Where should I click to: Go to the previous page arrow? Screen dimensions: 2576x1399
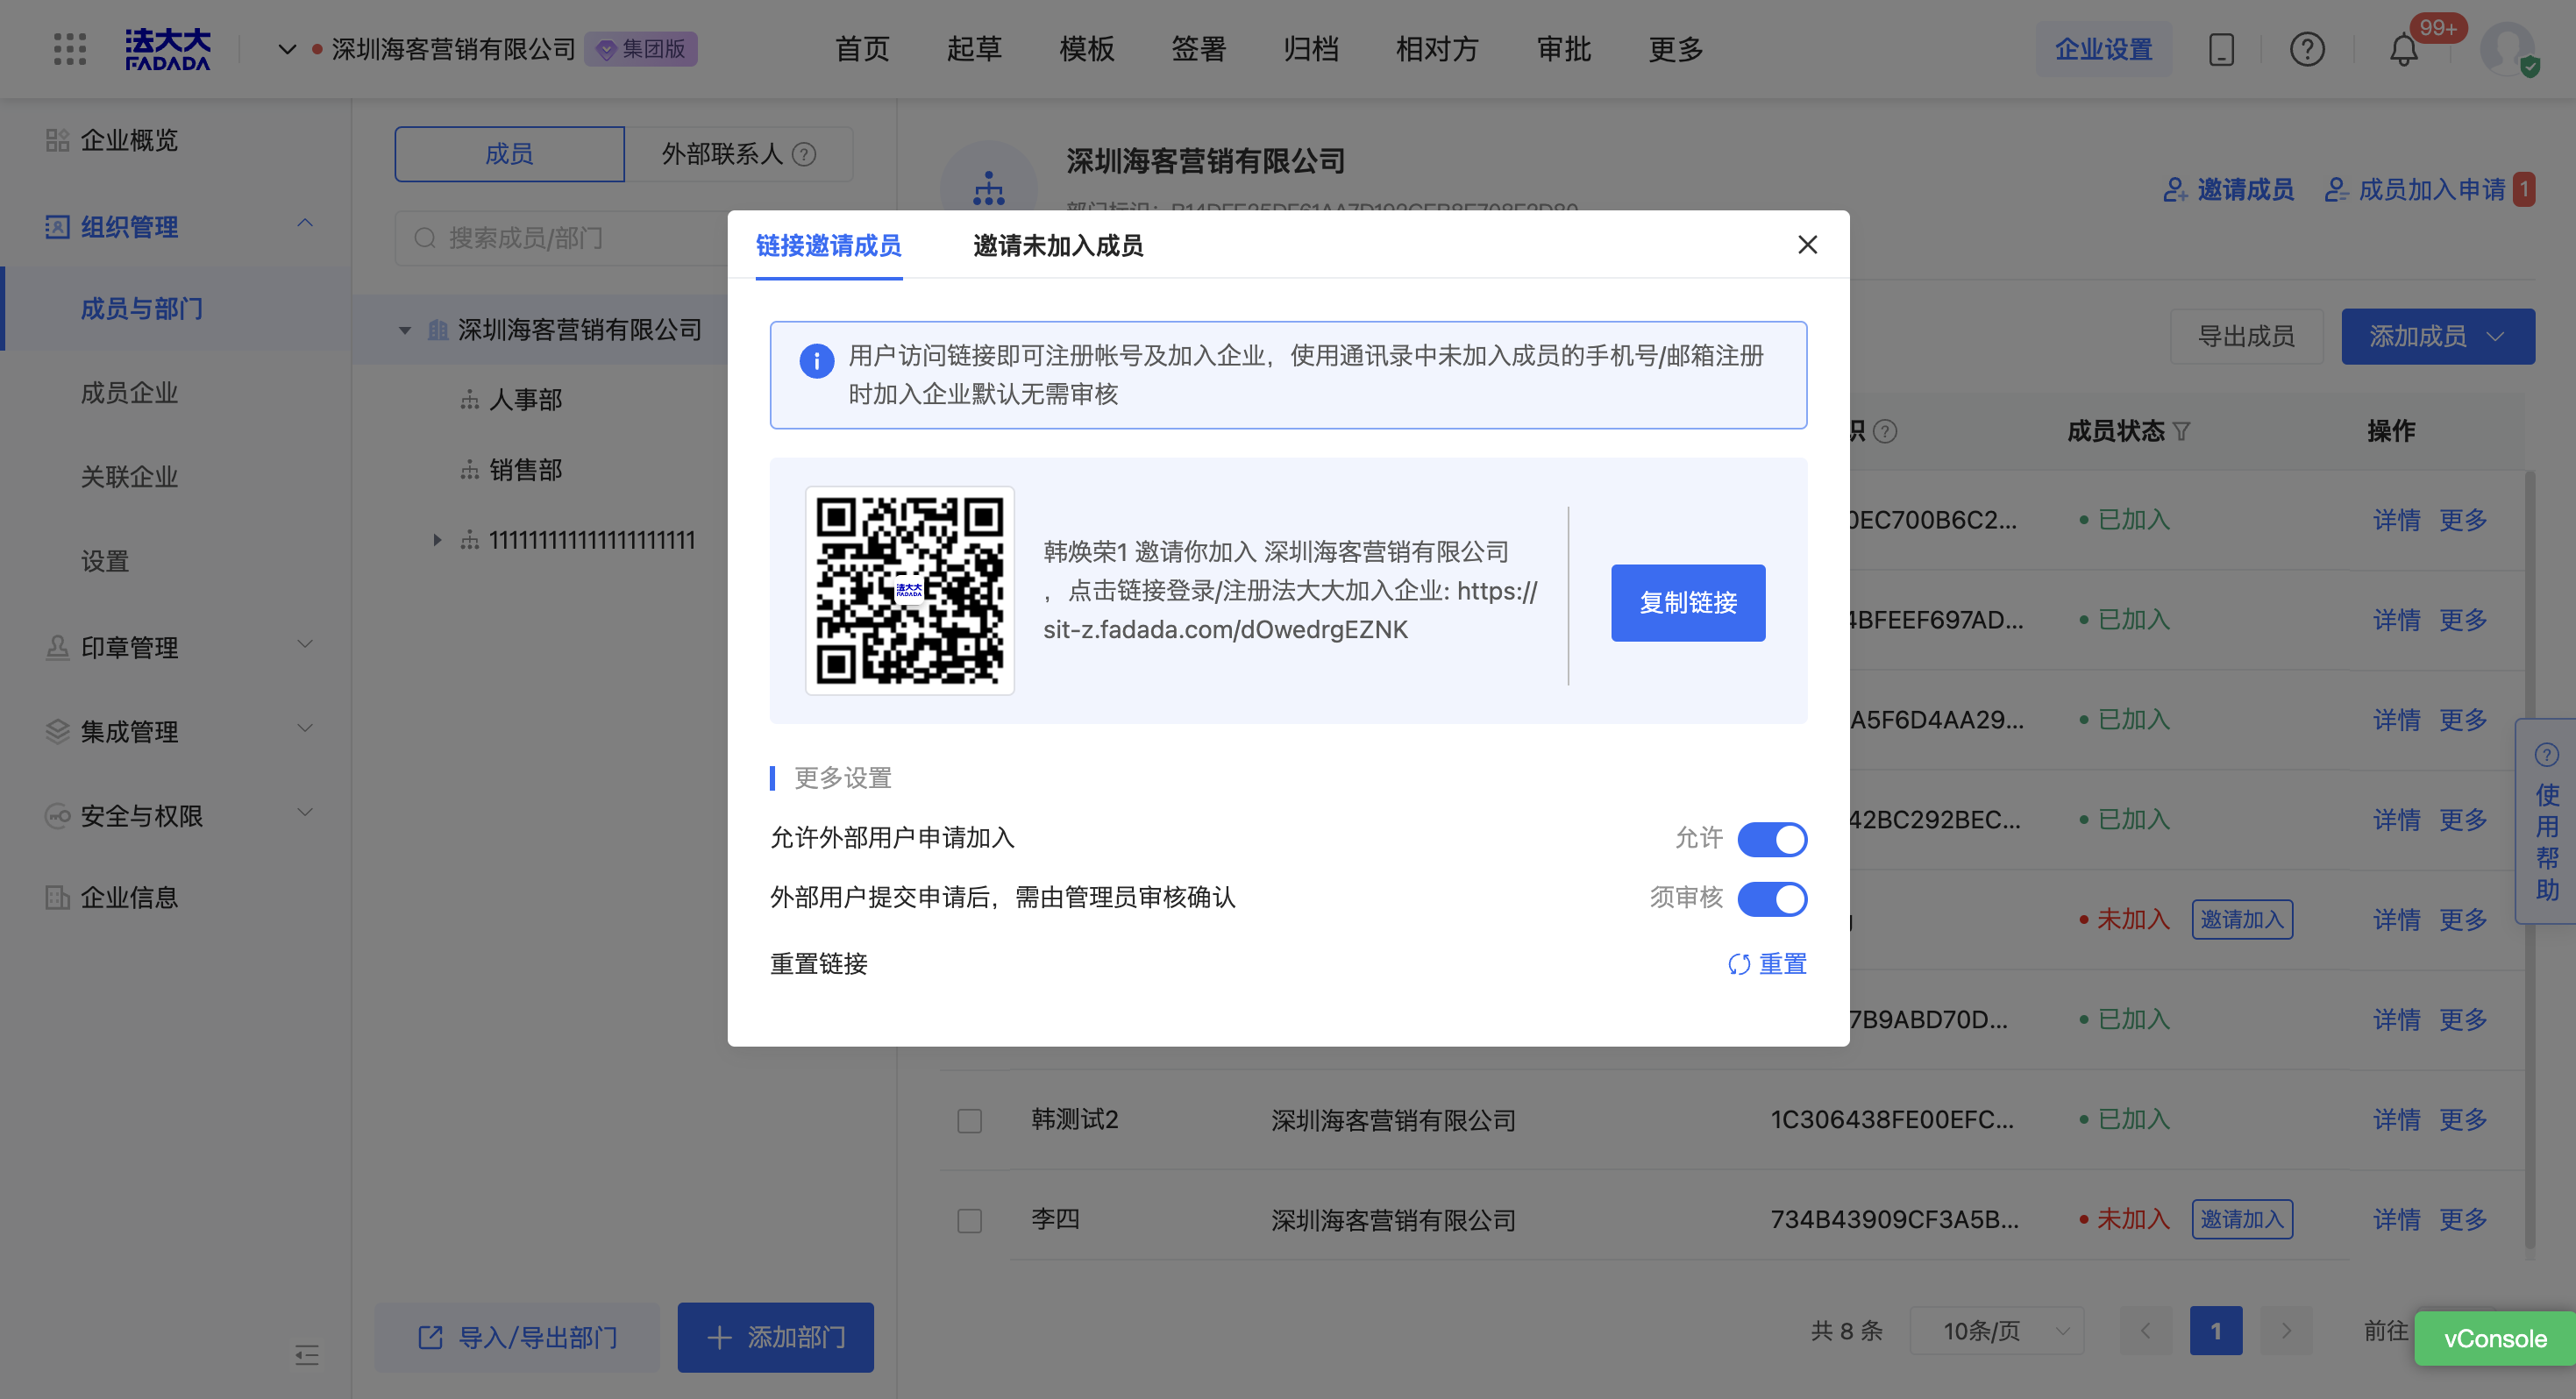[2146, 1331]
